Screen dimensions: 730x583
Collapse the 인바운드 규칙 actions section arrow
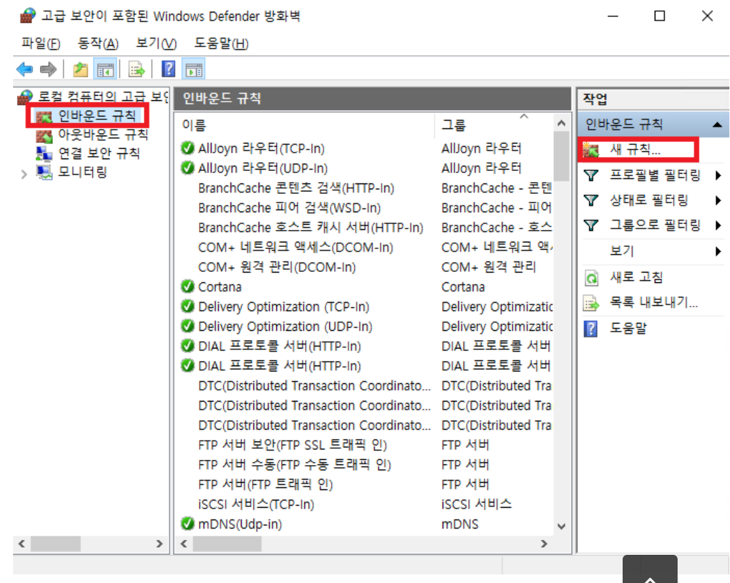pyautogui.click(x=718, y=125)
